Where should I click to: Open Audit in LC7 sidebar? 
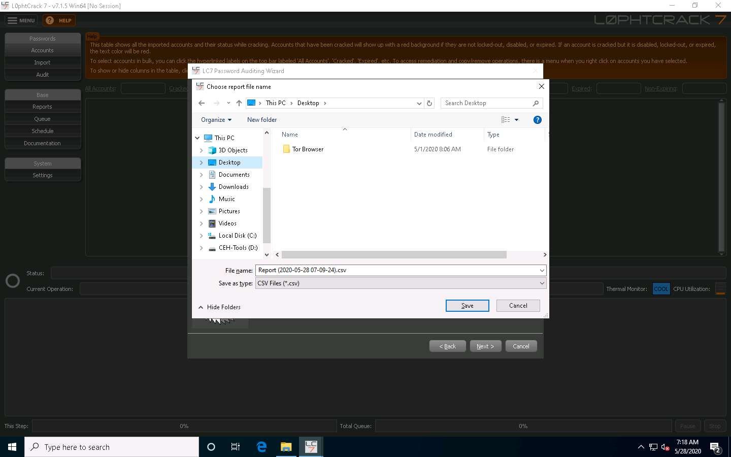point(43,75)
